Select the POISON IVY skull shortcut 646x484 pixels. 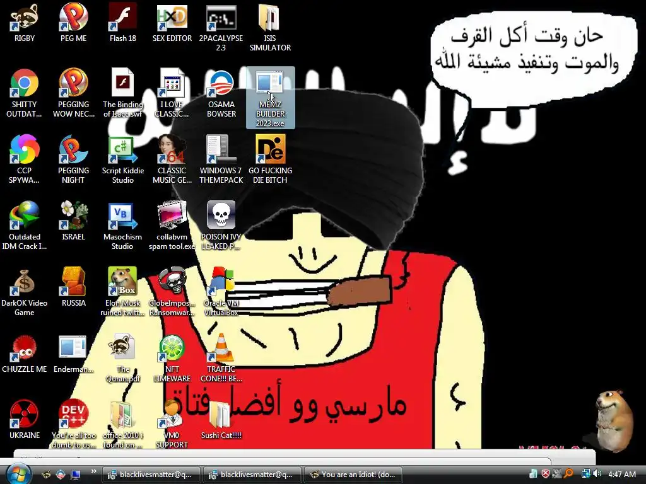click(221, 226)
